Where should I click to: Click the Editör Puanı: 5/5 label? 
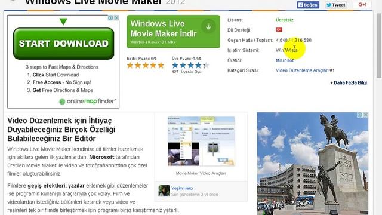141,59
